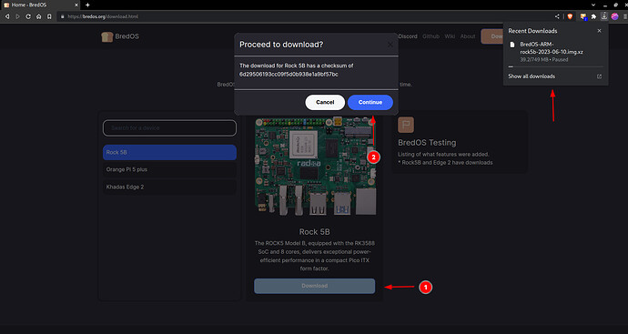Click the paused download progress bar
Viewport: 628px width, 334px height.
(556, 66)
